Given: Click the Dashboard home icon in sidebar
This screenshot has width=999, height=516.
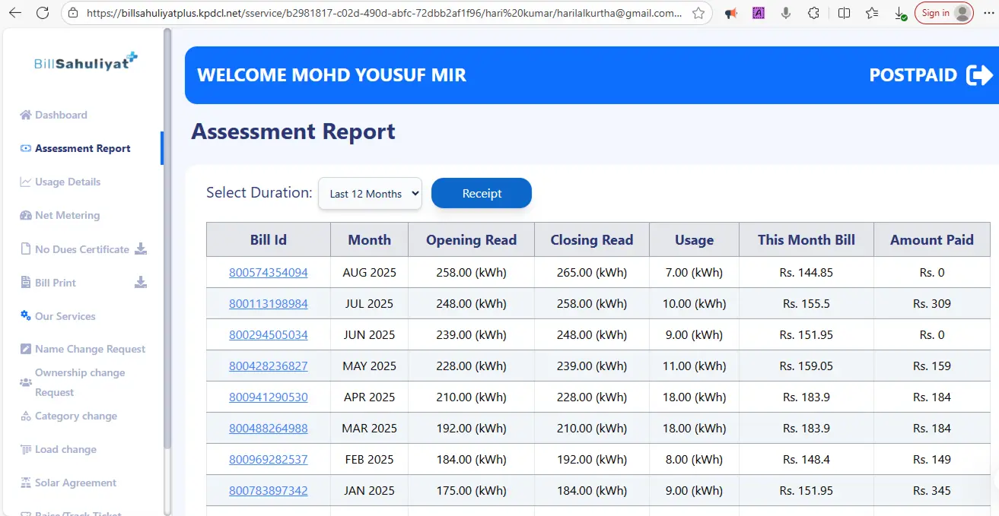Looking at the screenshot, I should (25, 115).
